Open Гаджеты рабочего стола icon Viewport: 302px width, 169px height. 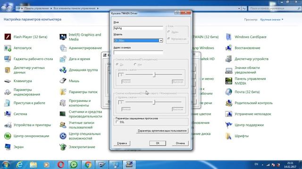(x=8, y=59)
